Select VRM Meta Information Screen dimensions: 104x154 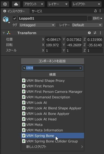pos(53,130)
